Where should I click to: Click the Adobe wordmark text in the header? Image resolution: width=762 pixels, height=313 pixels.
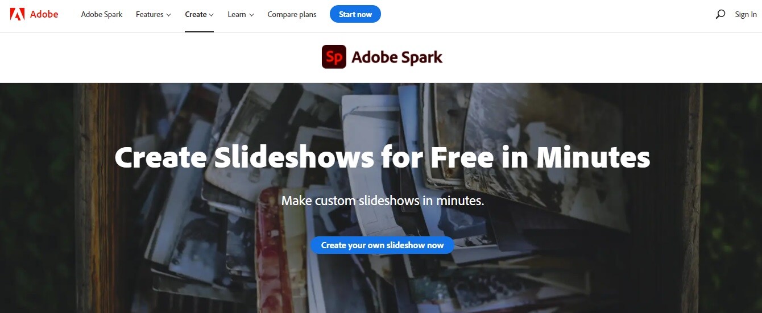[x=44, y=14]
